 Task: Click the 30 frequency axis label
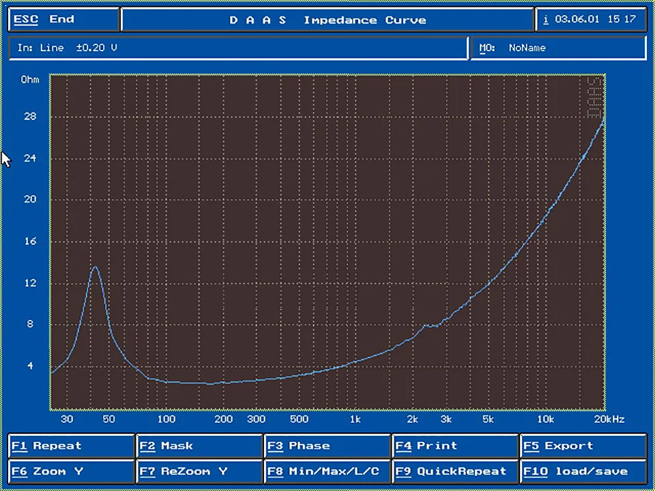click(67, 419)
